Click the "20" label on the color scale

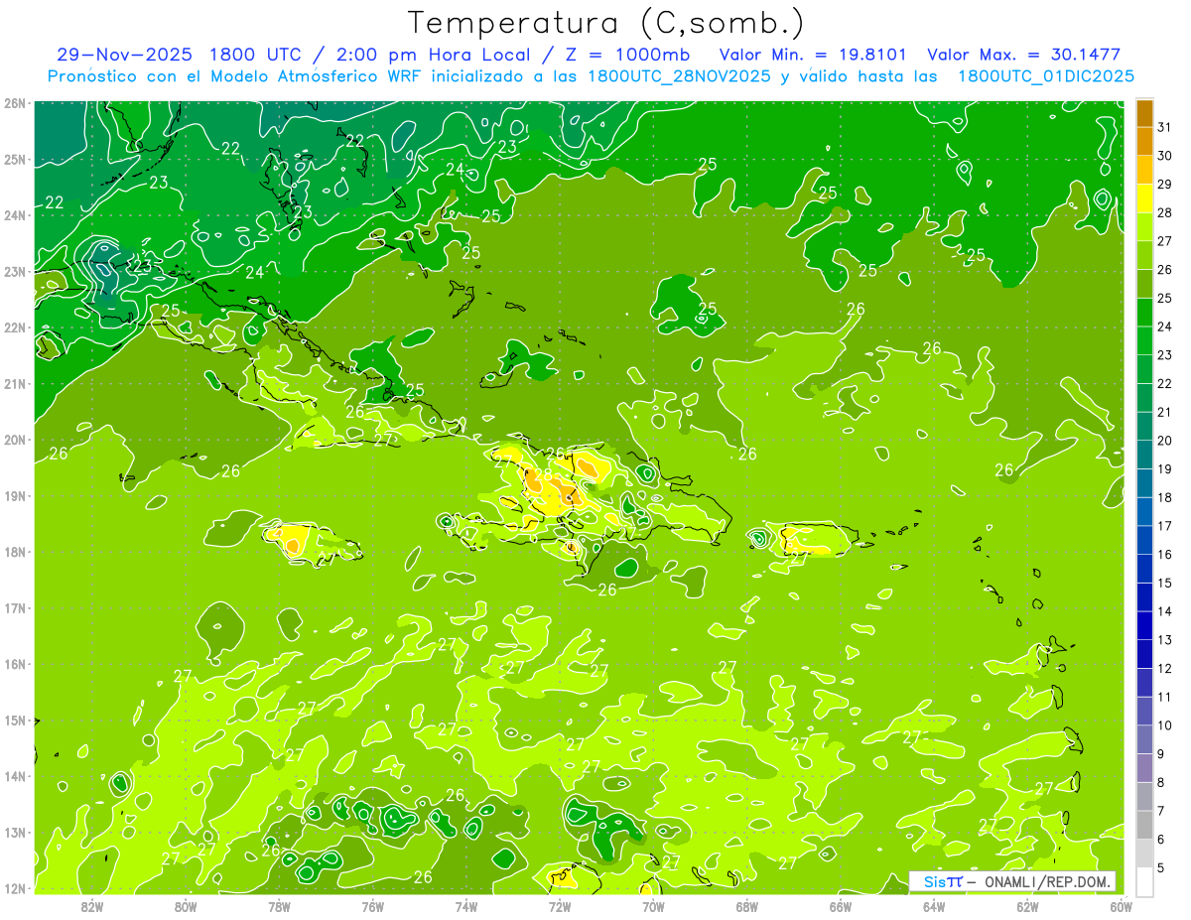click(1165, 440)
